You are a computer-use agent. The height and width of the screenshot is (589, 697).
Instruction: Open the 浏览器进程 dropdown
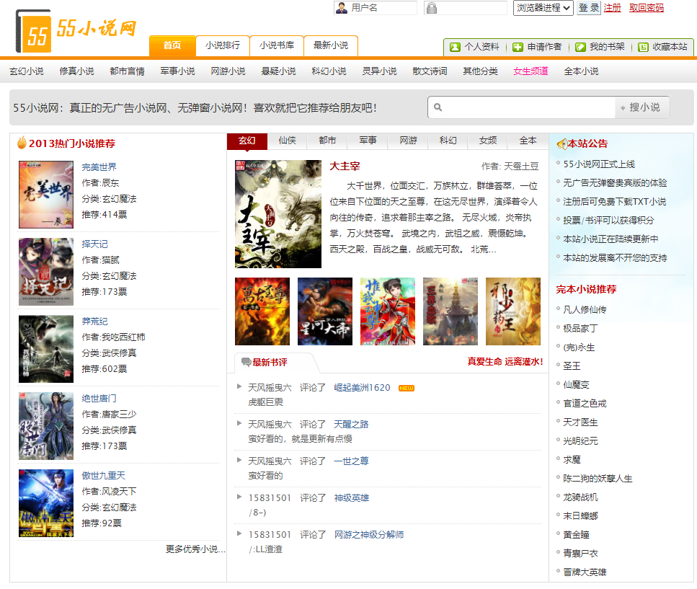click(x=543, y=9)
